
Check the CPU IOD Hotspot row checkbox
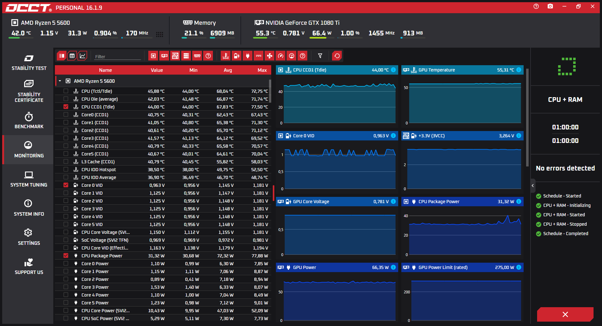click(66, 169)
